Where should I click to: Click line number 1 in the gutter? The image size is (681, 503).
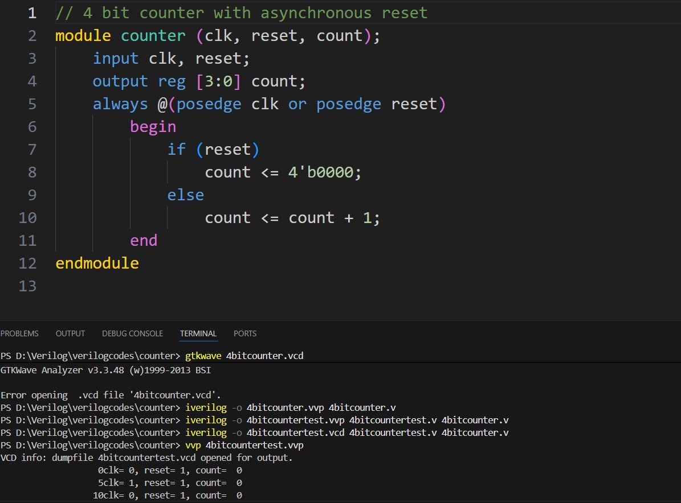[x=32, y=13]
